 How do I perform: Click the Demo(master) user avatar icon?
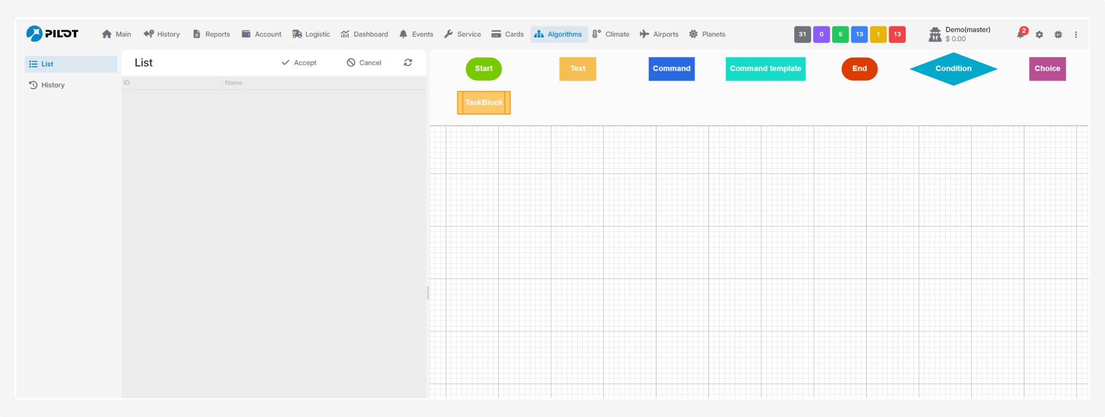point(935,34)
